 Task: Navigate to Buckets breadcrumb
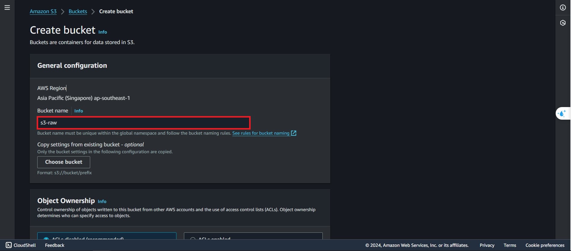[78, 11]
